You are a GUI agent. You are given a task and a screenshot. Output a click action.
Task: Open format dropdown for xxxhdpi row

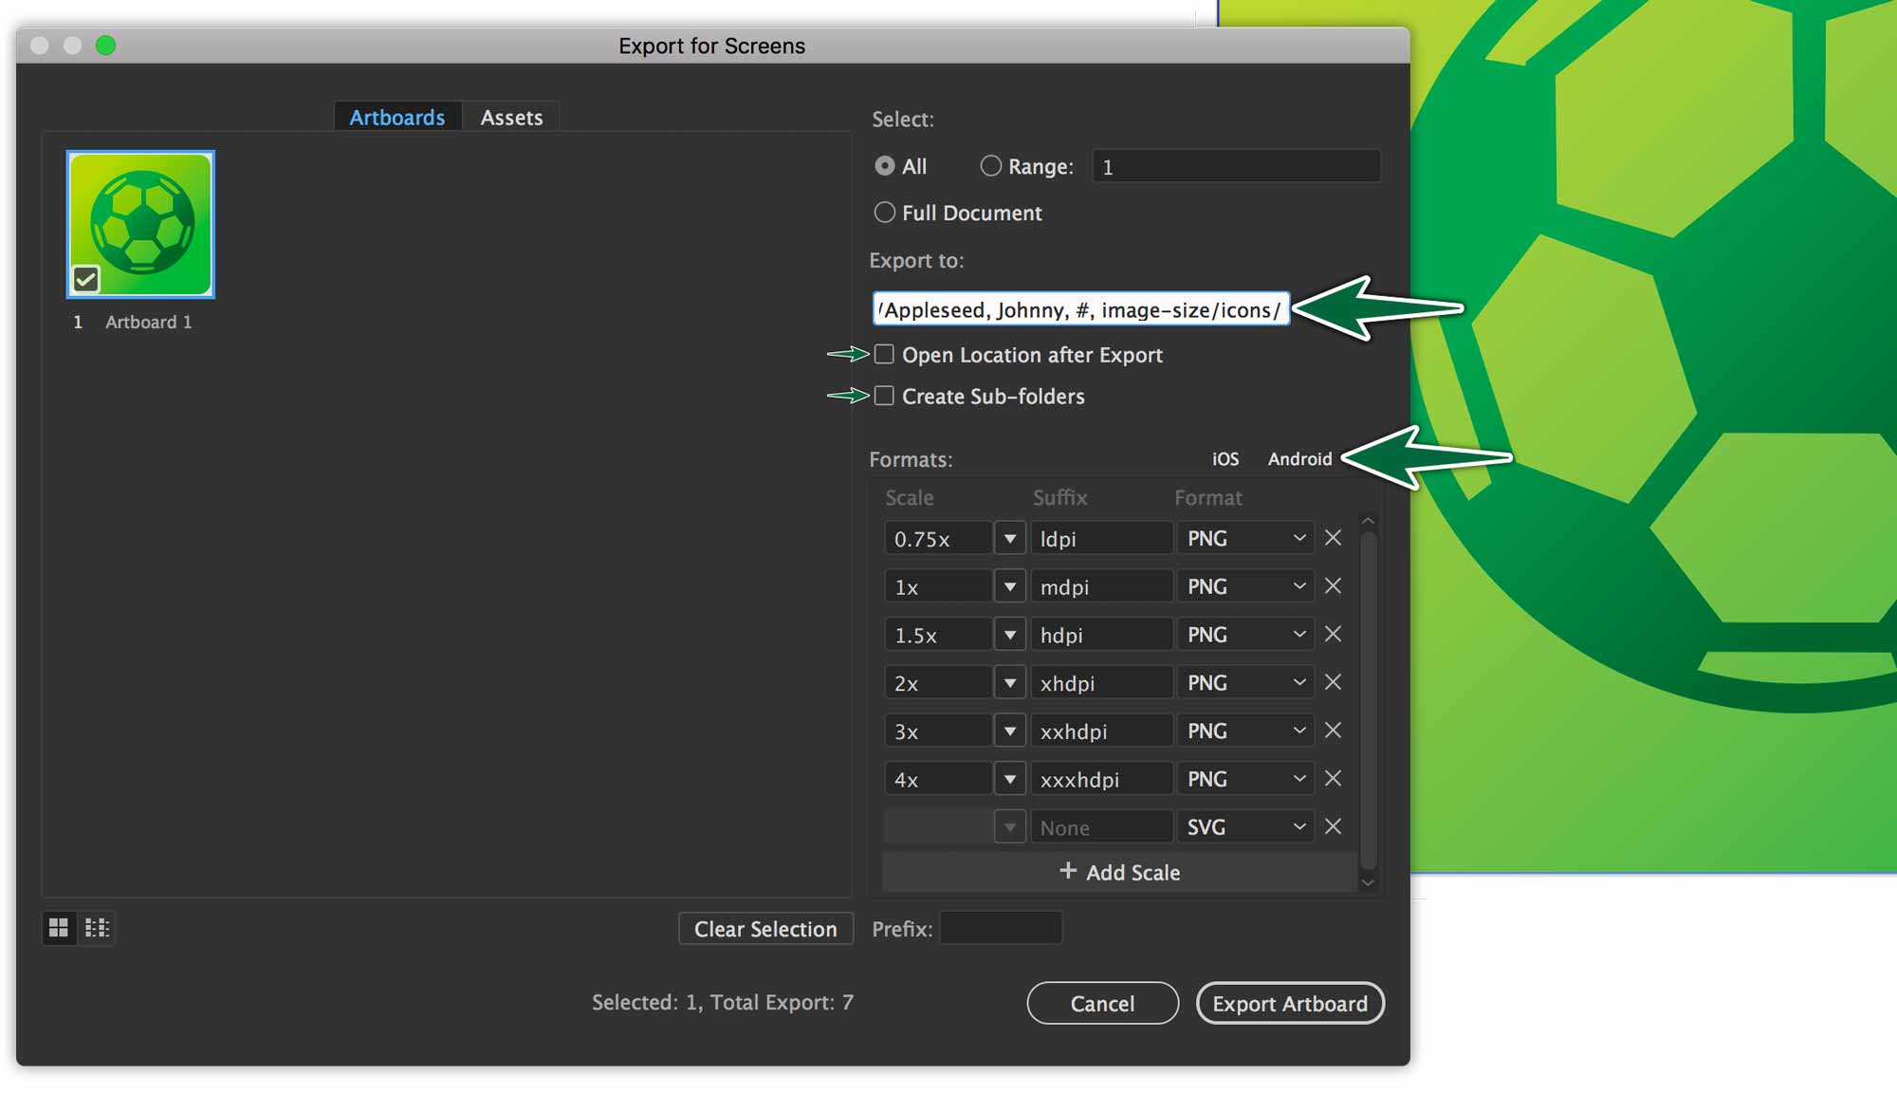point(1245,780)
